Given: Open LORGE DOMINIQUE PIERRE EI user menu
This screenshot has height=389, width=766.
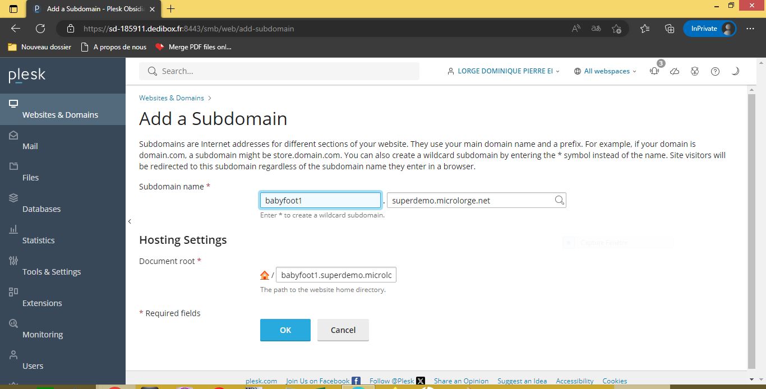Looking at the screenshot, I should [x=504, y=71].
